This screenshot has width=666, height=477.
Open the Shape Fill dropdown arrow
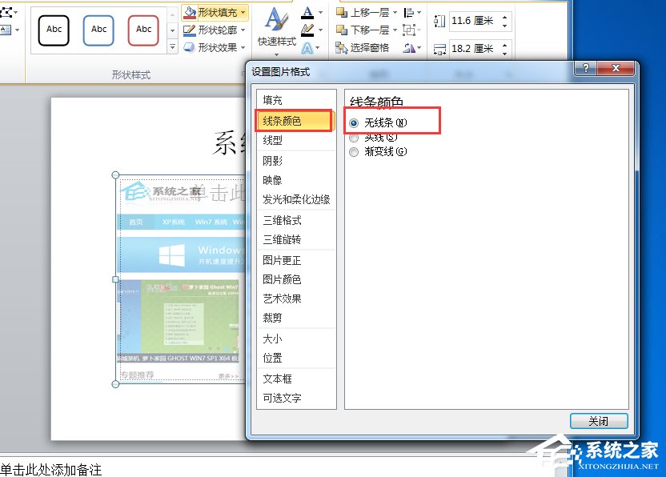(243, 12)
